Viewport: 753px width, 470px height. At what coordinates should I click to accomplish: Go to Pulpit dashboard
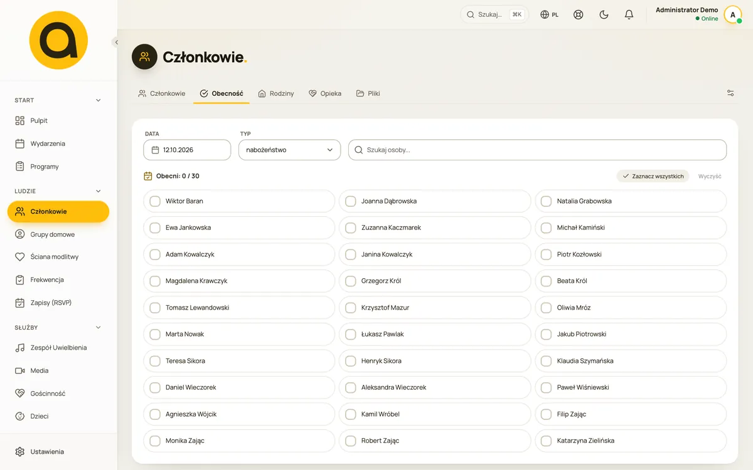58,120
